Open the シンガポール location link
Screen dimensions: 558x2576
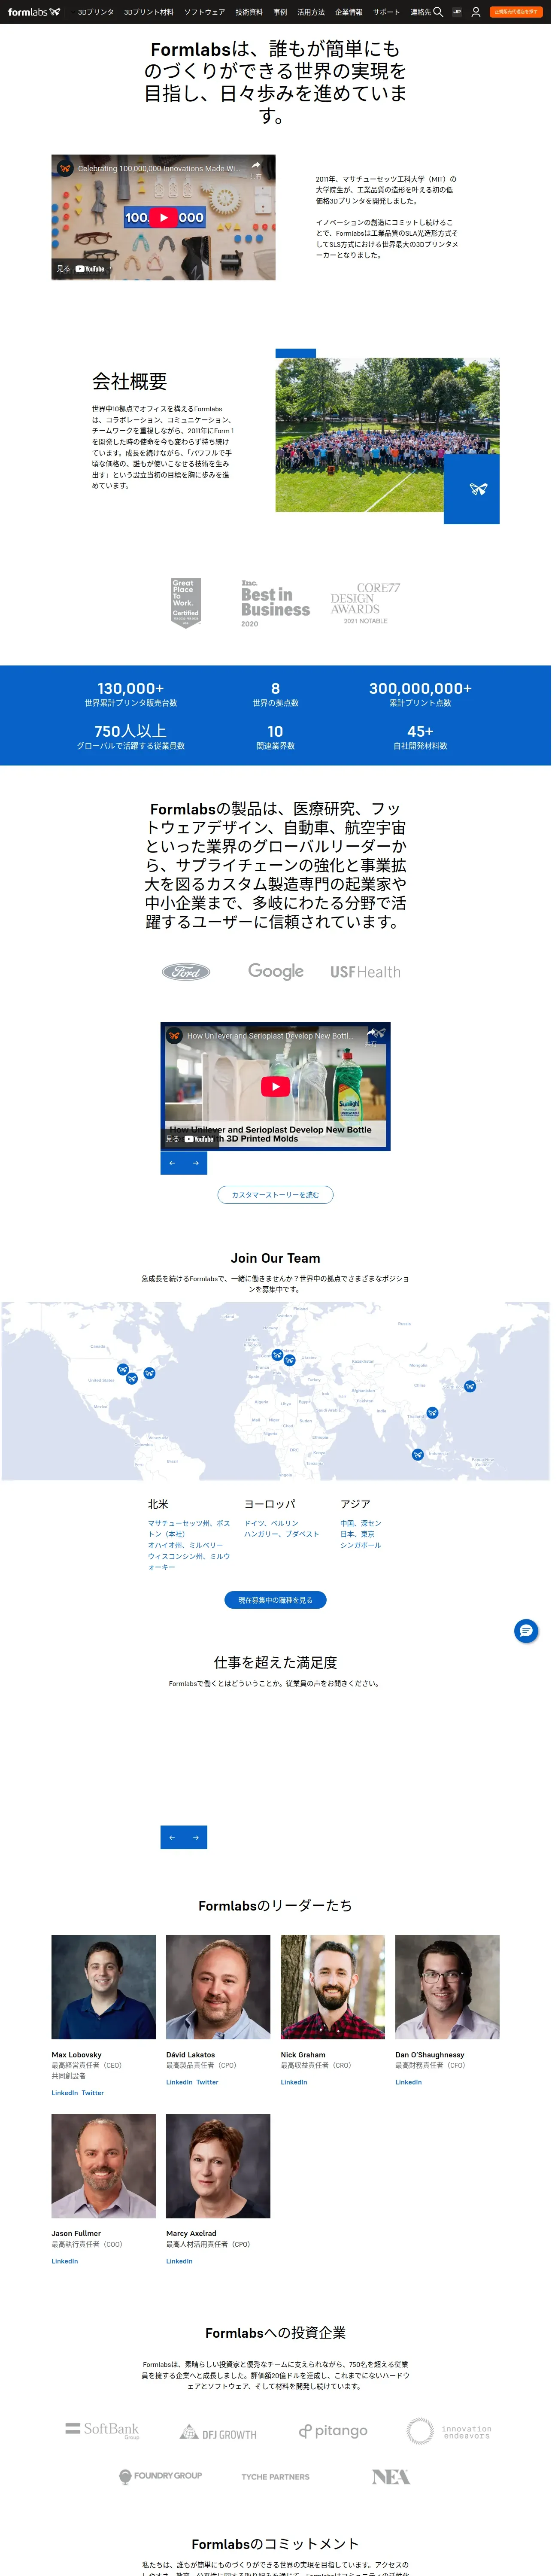point(361,1545)
